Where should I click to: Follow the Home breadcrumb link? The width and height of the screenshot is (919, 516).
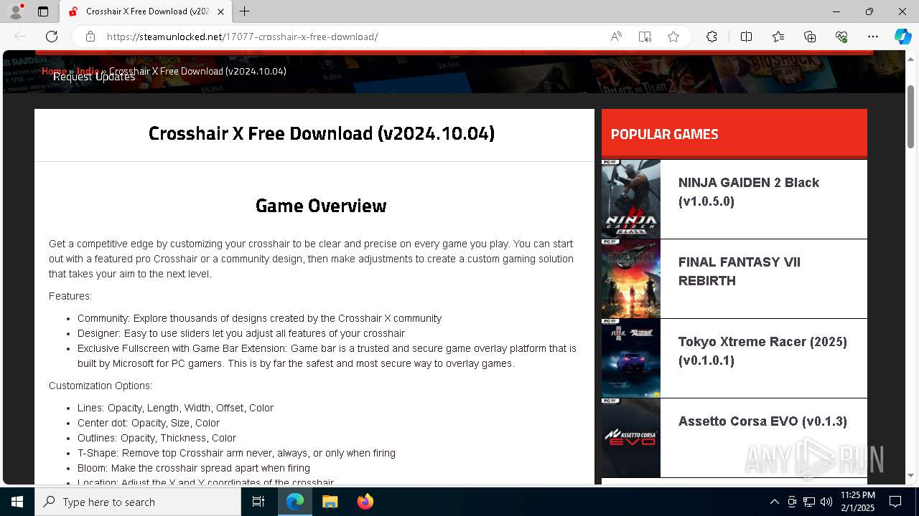(x=54, y=71)
